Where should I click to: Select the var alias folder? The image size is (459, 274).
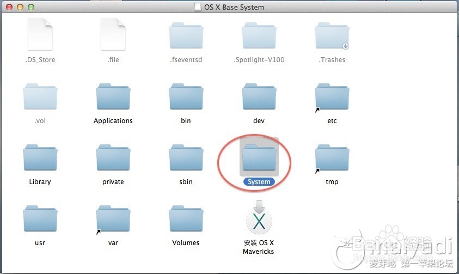point(113,219)
